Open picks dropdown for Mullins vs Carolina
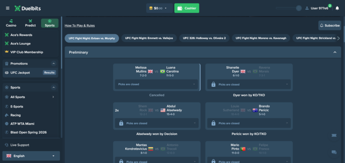Image resolution: width=345 pixels, height=163 pixels. tap(156, 84)
